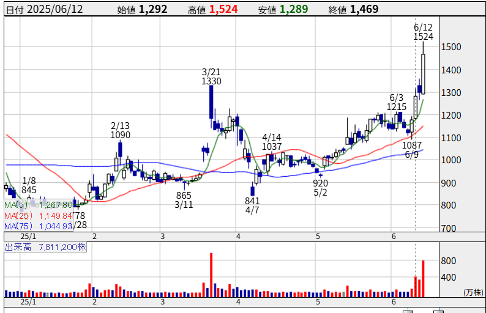Click the date value 2025/06/12
This screenshot has height=313, width=486.
click(x=55, y=9)
